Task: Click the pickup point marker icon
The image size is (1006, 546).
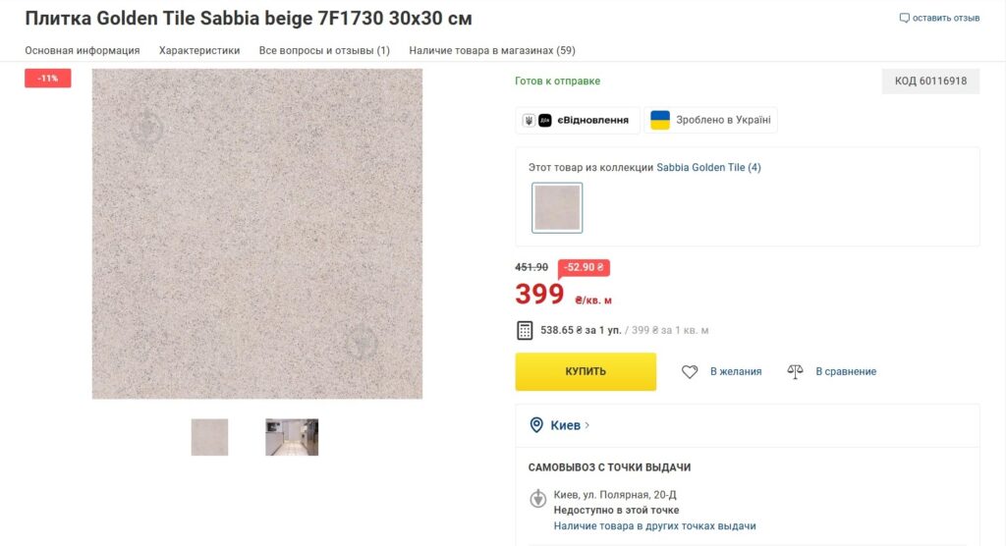Action: (537, 498)
